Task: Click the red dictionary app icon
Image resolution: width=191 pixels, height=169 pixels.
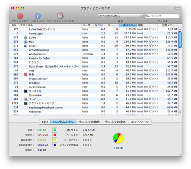Action: (25, 74)
